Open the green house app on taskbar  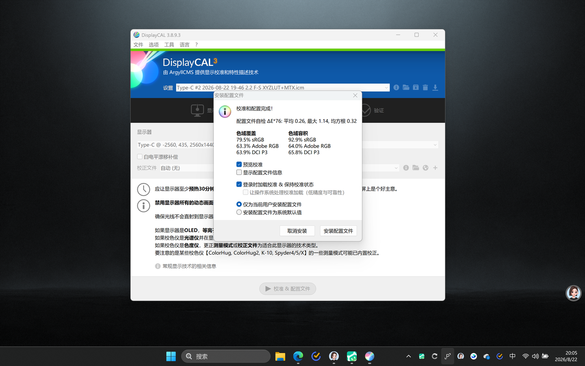(352, 356)
